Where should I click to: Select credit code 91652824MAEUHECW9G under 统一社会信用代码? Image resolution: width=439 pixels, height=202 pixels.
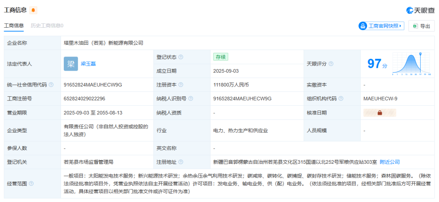pyautogui.click(x=93, y=85)
